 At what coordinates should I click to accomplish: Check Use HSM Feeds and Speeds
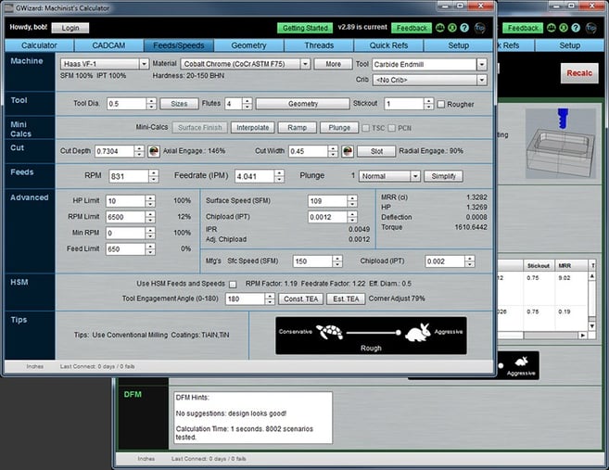[x=233, y=285]
